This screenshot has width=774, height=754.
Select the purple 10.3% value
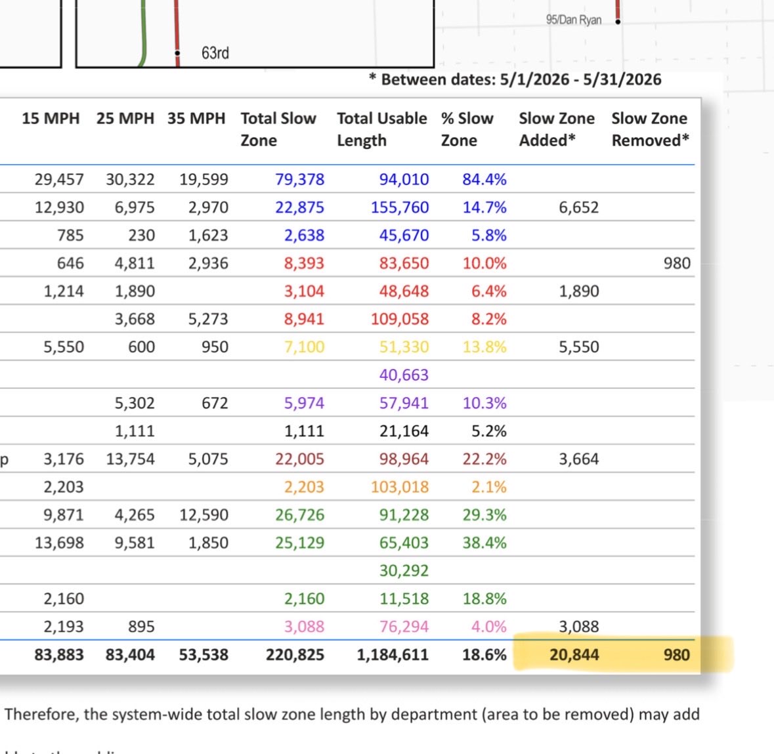coord(484,403)
